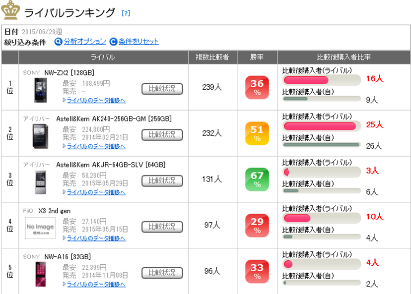Click rival purchaser bar showing 25人

pyautogui.click(x=320, y=126)
